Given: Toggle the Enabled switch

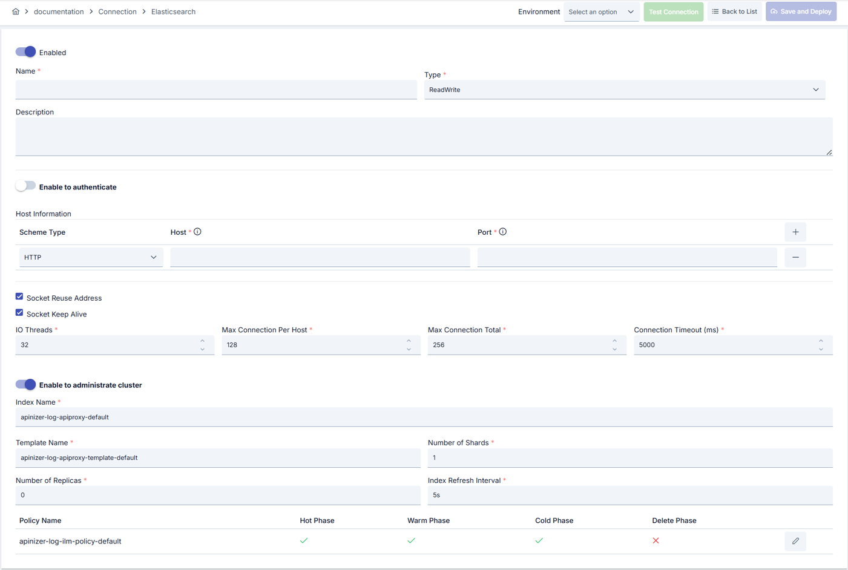Looking at the screenshot, I should tap(25, 52).
